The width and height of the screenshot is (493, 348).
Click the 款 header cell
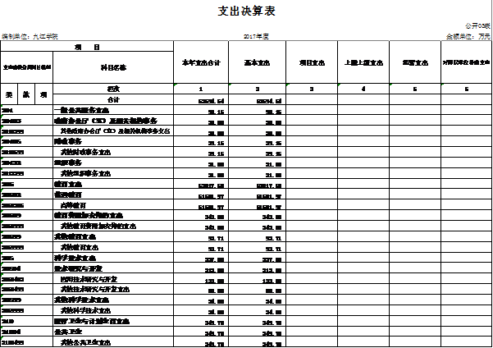(26, 94)
